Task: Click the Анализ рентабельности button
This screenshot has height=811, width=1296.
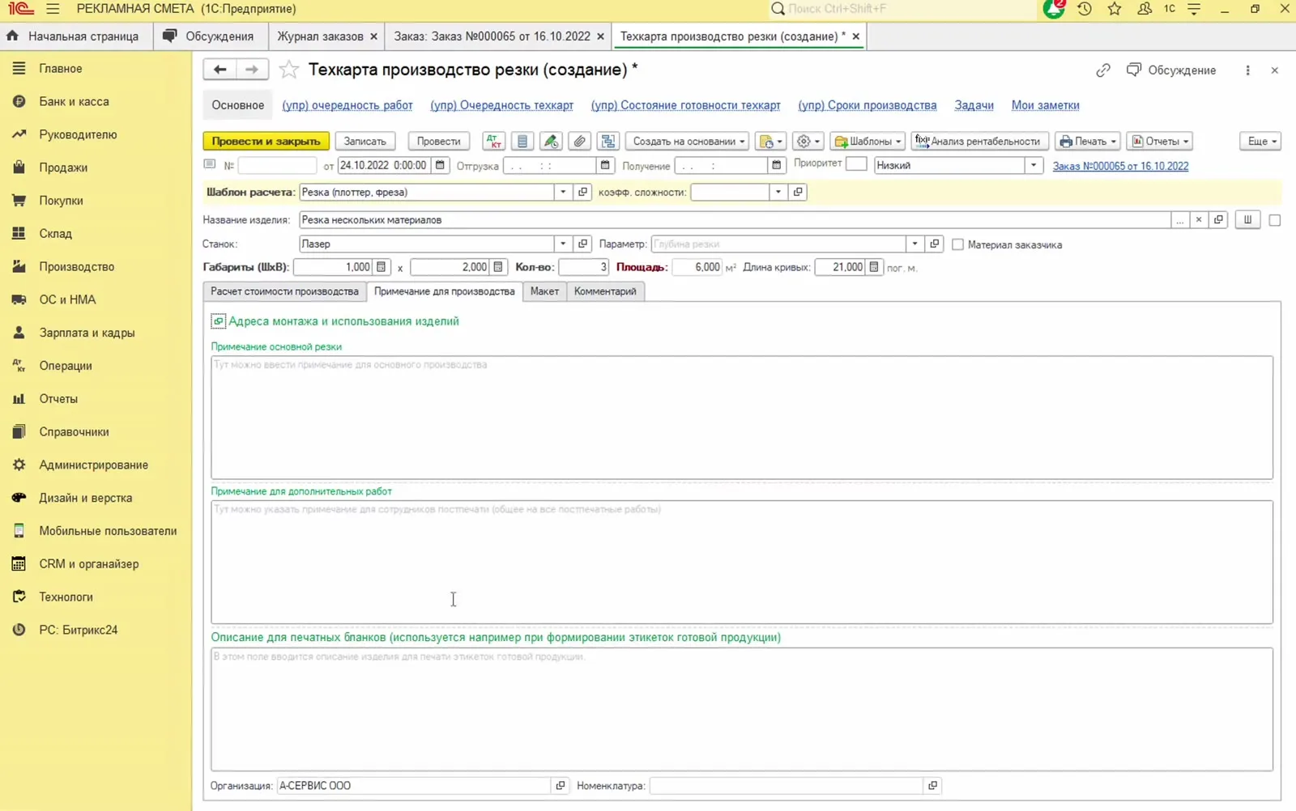Action: click(x=979, y=141)
